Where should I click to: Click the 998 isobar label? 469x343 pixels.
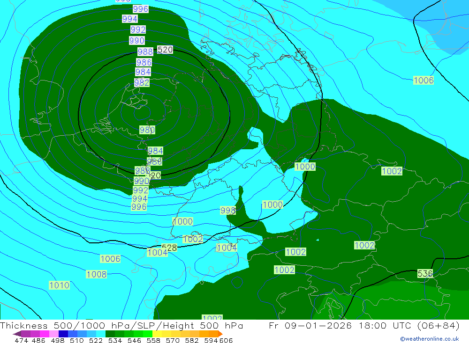click(228, 211)
